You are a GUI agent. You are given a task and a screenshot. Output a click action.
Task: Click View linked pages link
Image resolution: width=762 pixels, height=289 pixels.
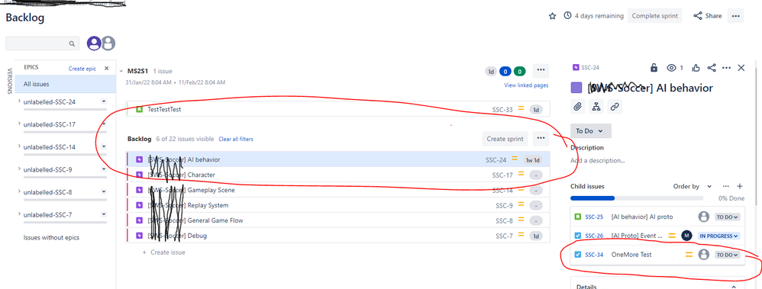tap(526, 85)
